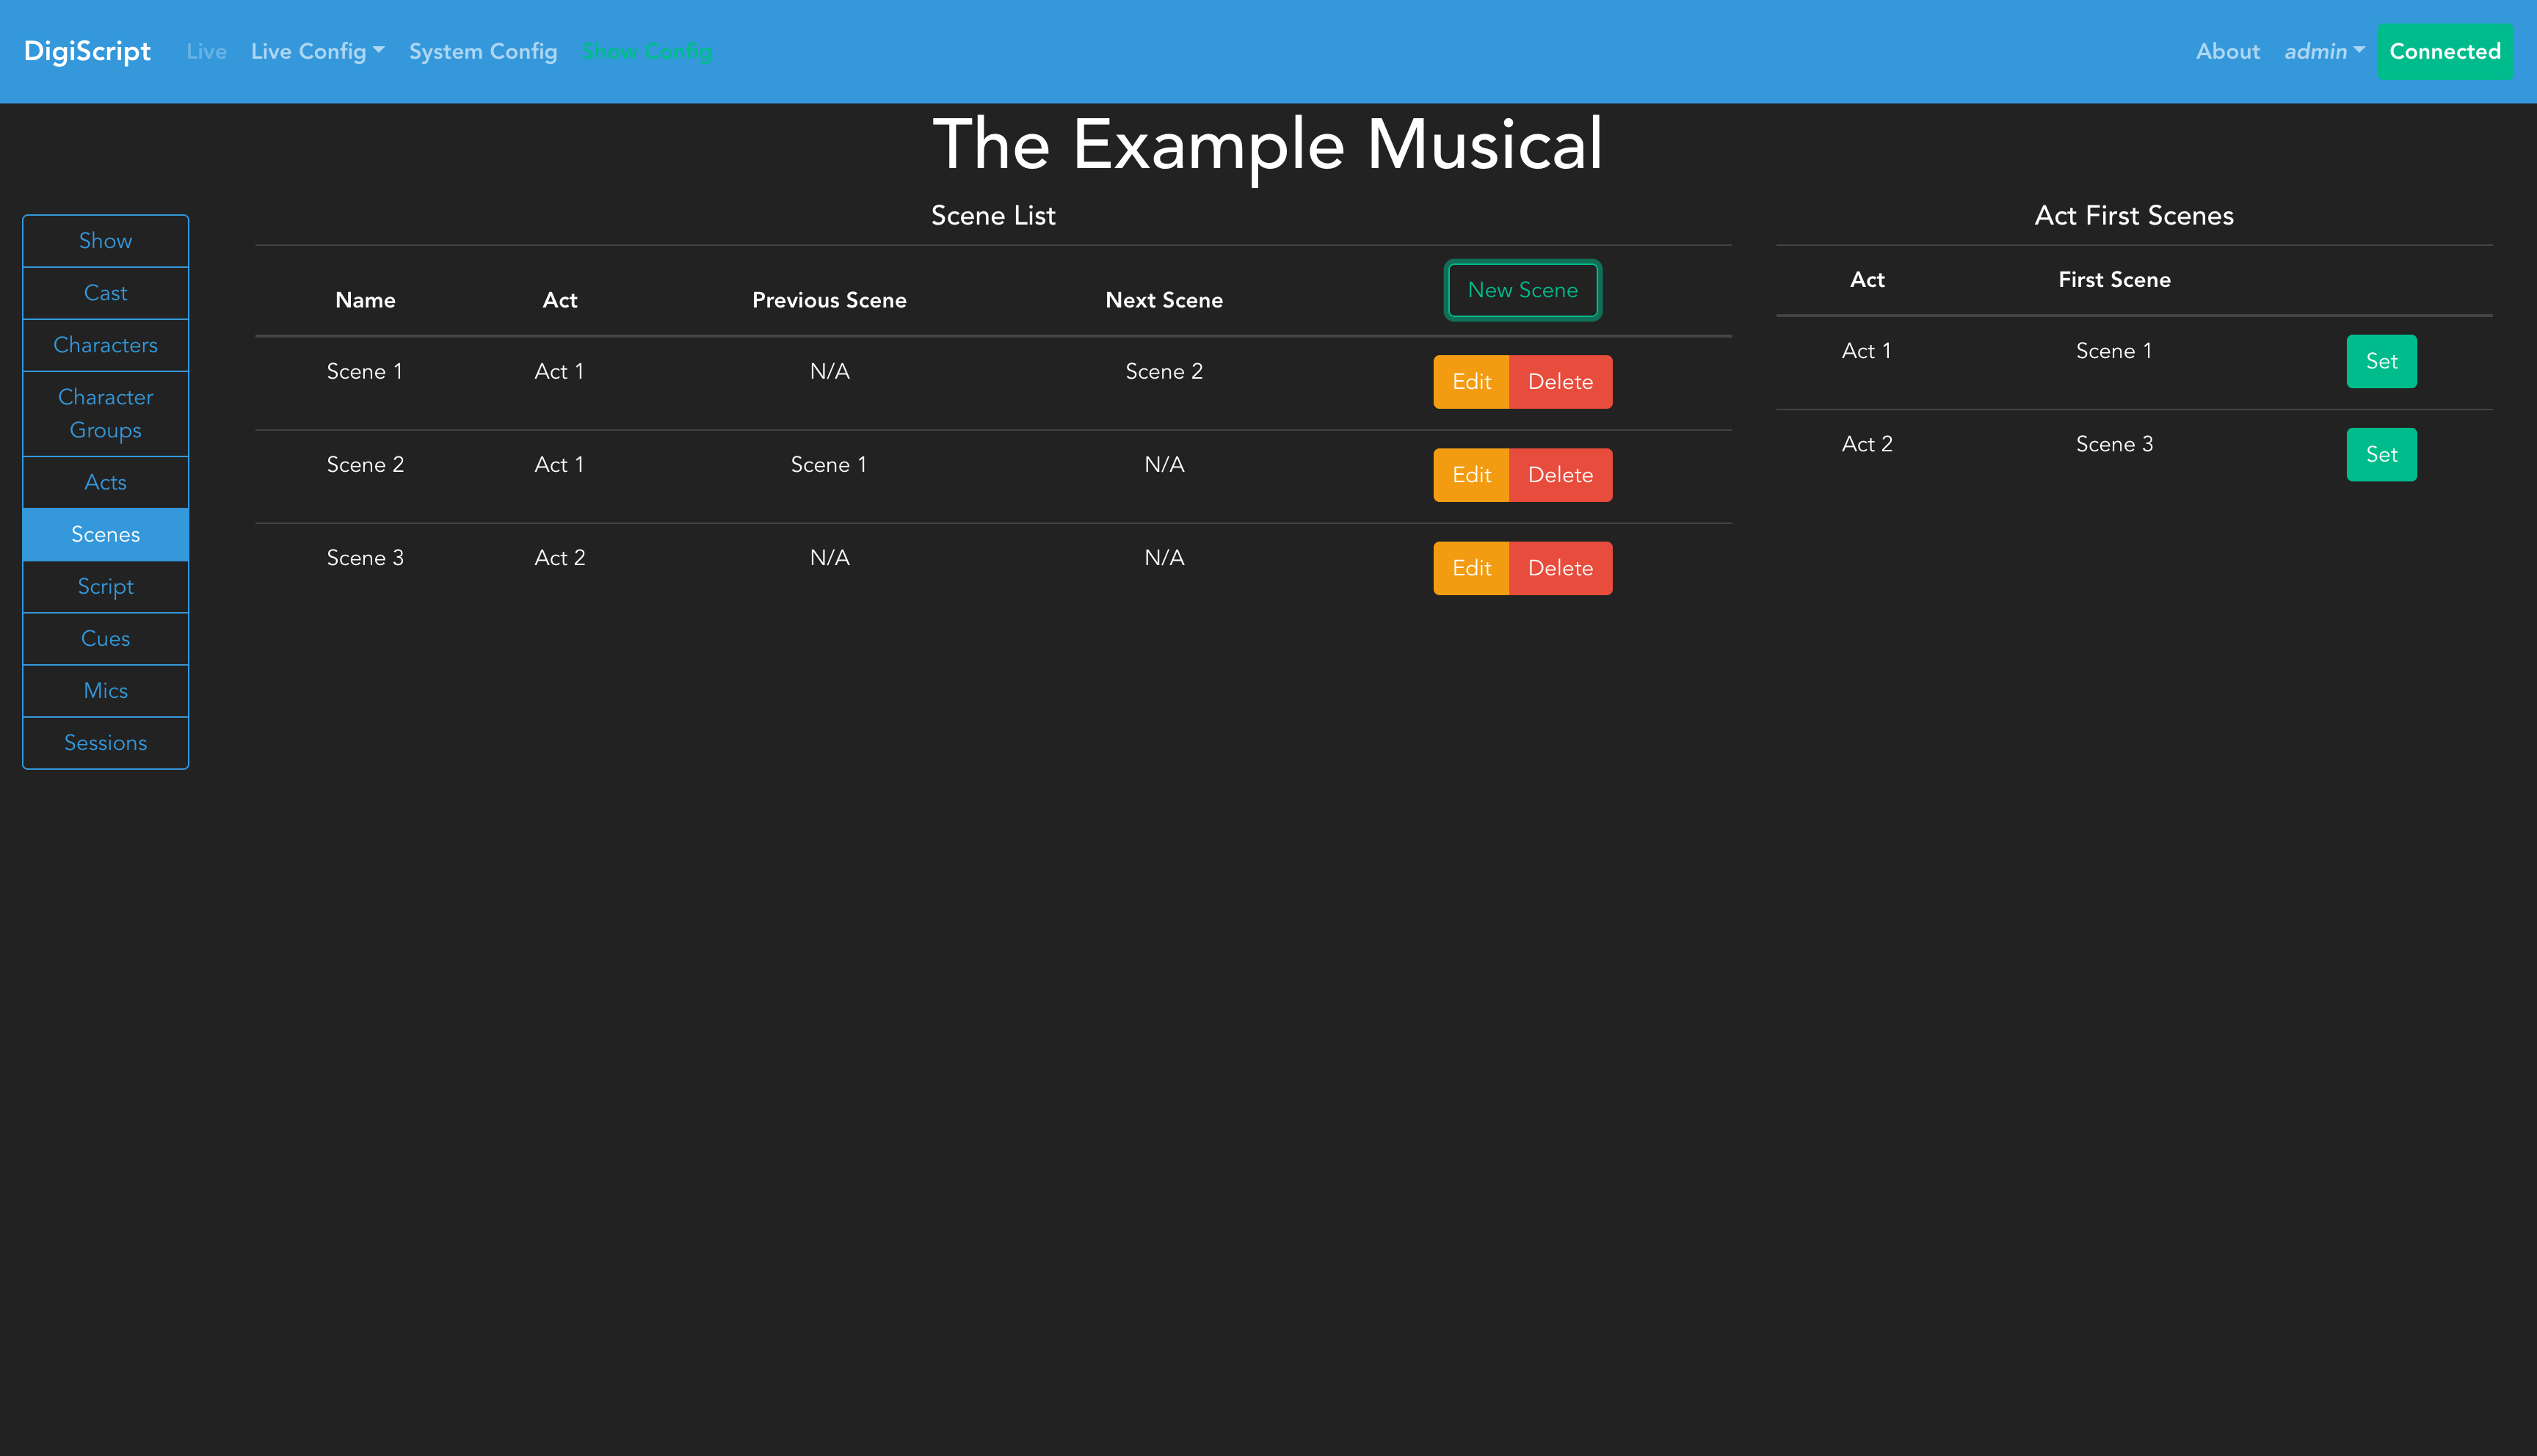This screenshot has width=2537, height=1456.
Task: Open the Cast sidebar tab
Action: click(x=105, y=293)
